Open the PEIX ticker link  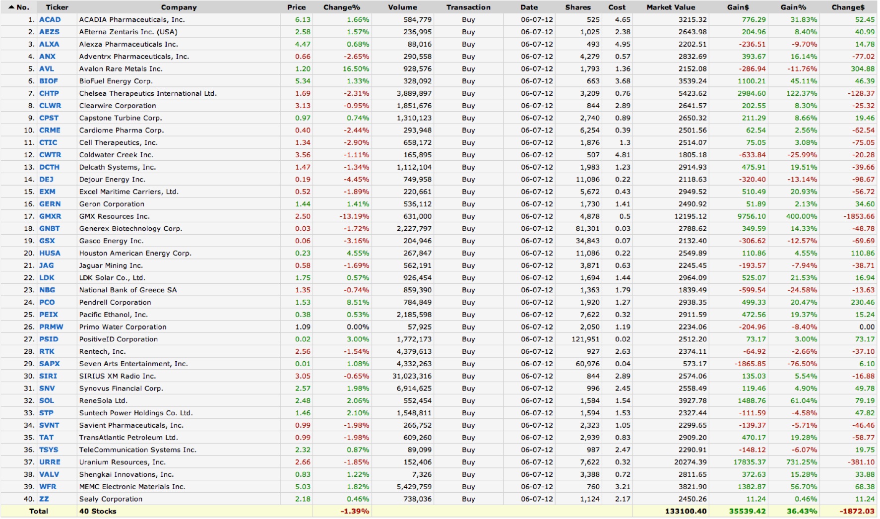(x=49, y=315)
